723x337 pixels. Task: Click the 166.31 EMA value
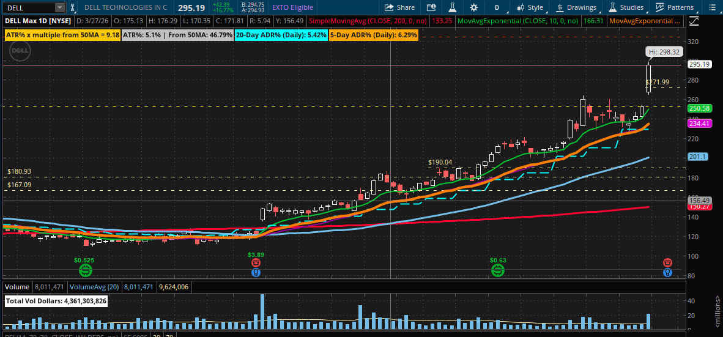coord(593,21)
